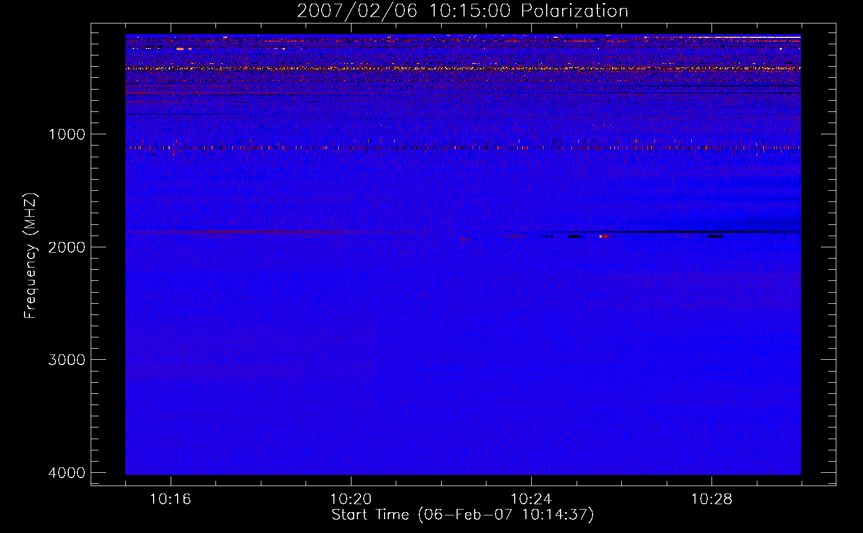
Task: Click the 10:16 time tick label
Action: click(170, 499)
